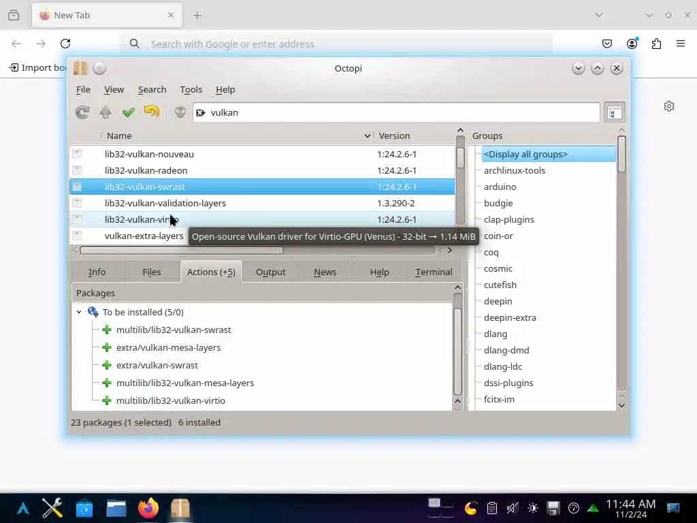Open New Tab page settings gear
The height and width of the screenshot is (523, 697).
pyautogui.click(x=669, y=106)
